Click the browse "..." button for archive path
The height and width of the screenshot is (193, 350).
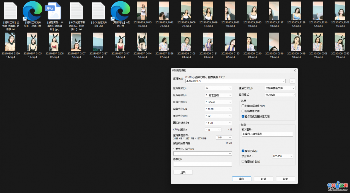click(292, 81)
